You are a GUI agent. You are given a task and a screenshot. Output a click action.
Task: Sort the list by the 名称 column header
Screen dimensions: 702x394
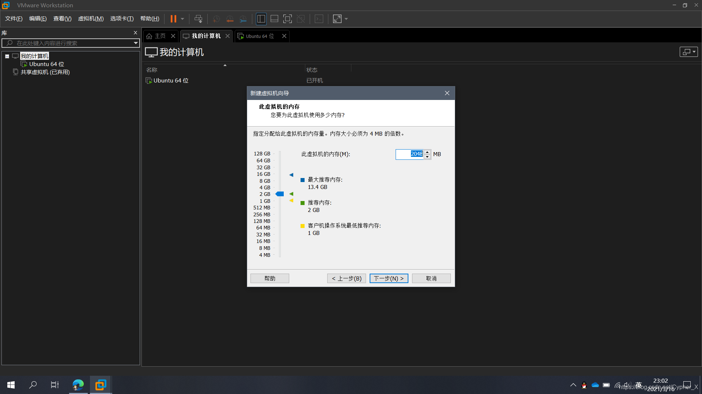pos(152,70)
